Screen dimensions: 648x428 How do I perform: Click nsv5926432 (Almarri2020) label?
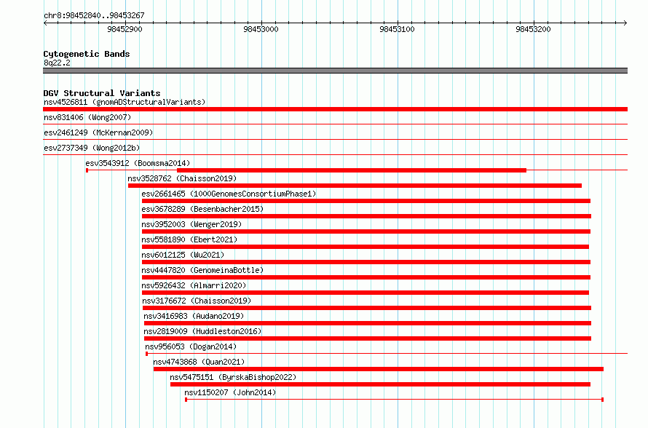(x=194, y=285)
